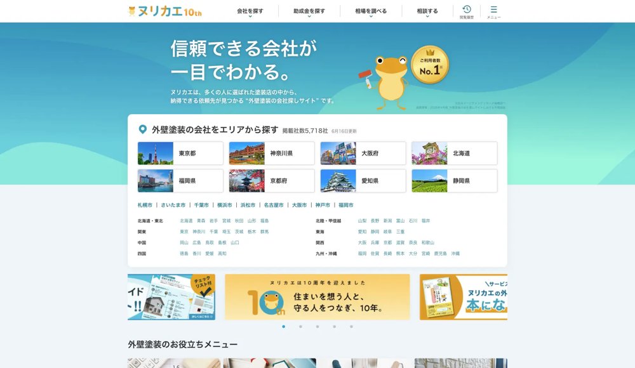Viewport: 635px width, 368px height.
Task: Select the 東京都 area card
Action: click(x=180, y=153)
